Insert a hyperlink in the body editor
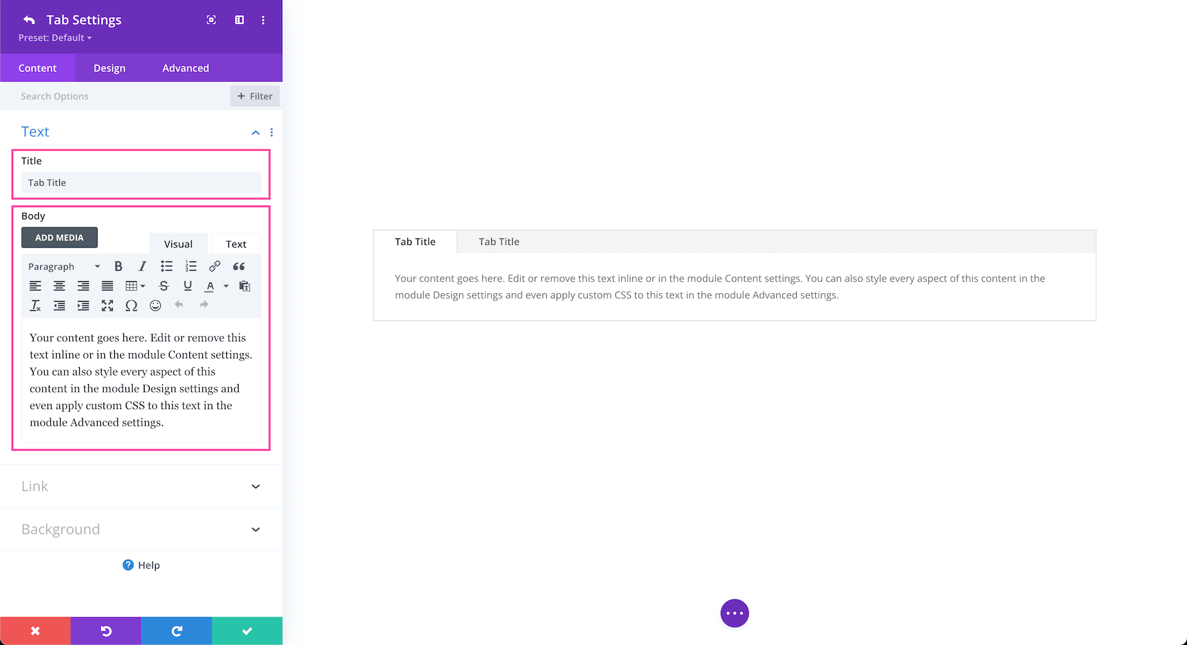The image size is (1187, 645). coord(214,266)
